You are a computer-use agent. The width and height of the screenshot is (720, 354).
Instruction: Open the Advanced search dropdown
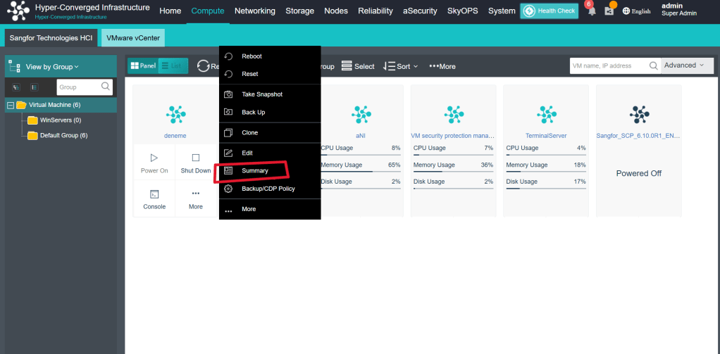[x=684, y=65]
